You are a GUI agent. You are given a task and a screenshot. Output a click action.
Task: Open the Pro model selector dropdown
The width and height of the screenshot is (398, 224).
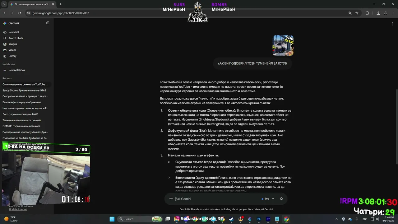(268, 199)
